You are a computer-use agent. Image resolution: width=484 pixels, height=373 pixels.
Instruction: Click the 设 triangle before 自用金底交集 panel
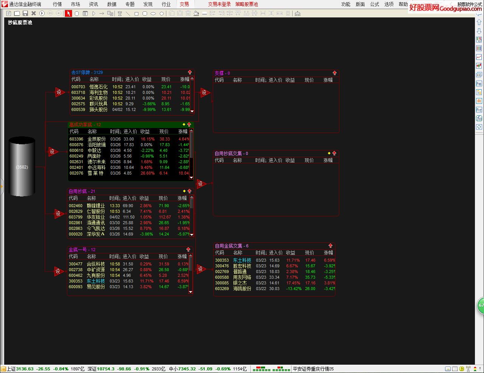click(x=201, y=269)
